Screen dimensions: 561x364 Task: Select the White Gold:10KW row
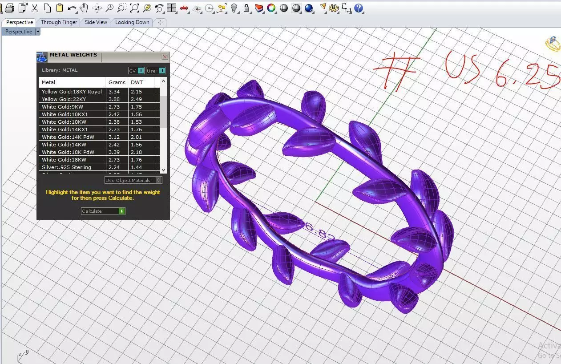100,122
